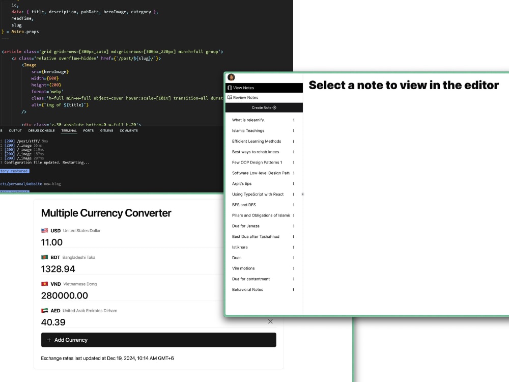Screen dimensions: 509x382
Task: Click the USD flag icon
Action: pyautogui.click(x=44, y=231)
